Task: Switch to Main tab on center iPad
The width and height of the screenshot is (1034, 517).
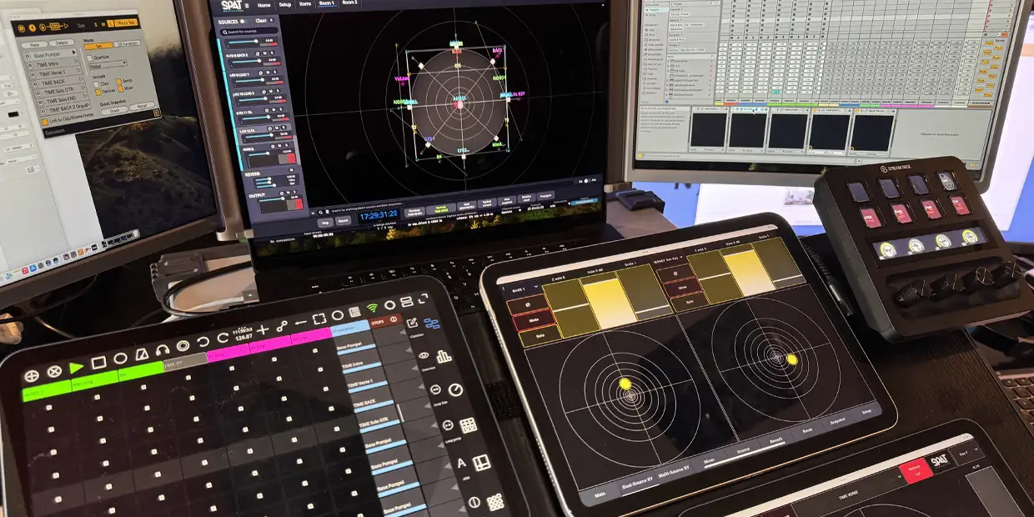Action: pyautogui.click(x=600, y=494)
